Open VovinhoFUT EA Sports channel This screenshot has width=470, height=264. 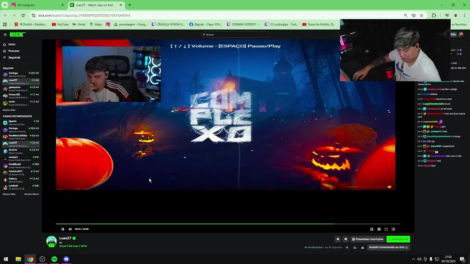point(21,173)
